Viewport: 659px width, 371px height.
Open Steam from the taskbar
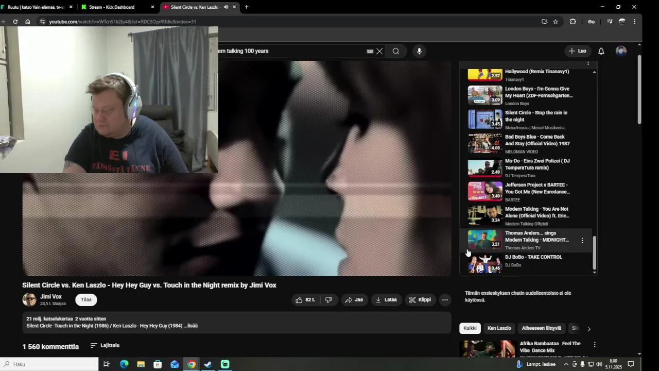208,364
